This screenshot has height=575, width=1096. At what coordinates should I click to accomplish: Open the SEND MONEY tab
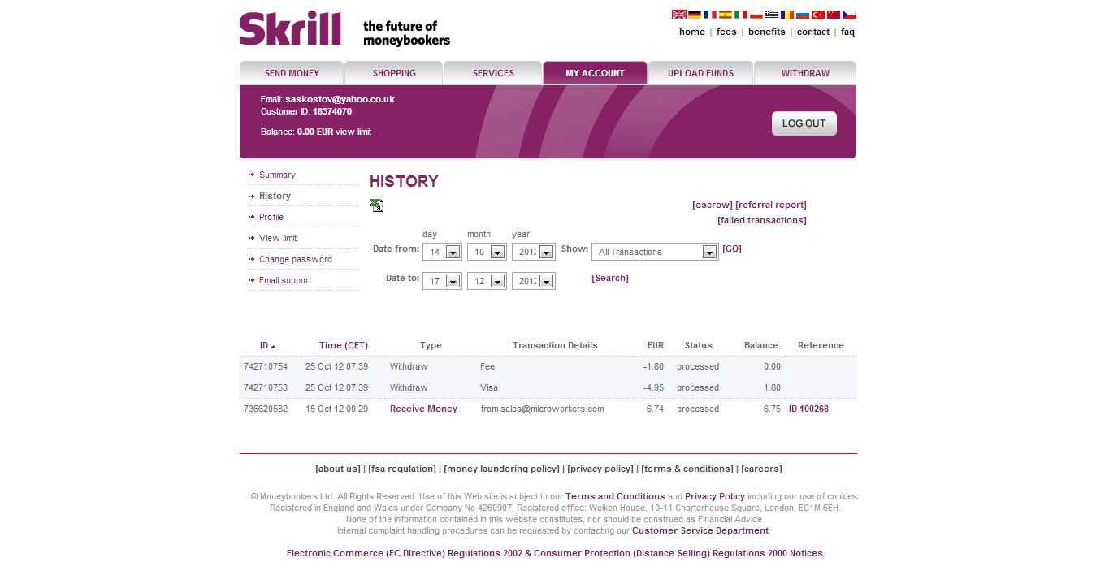click(x=292, y=73)
